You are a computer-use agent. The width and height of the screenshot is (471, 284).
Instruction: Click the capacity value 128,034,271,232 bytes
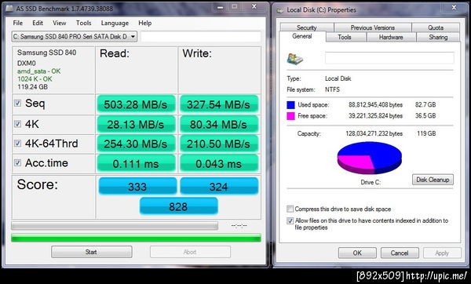[374, 133]
